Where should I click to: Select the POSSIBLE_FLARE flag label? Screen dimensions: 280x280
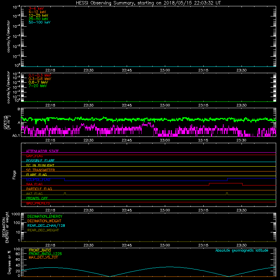click(40, 161)
